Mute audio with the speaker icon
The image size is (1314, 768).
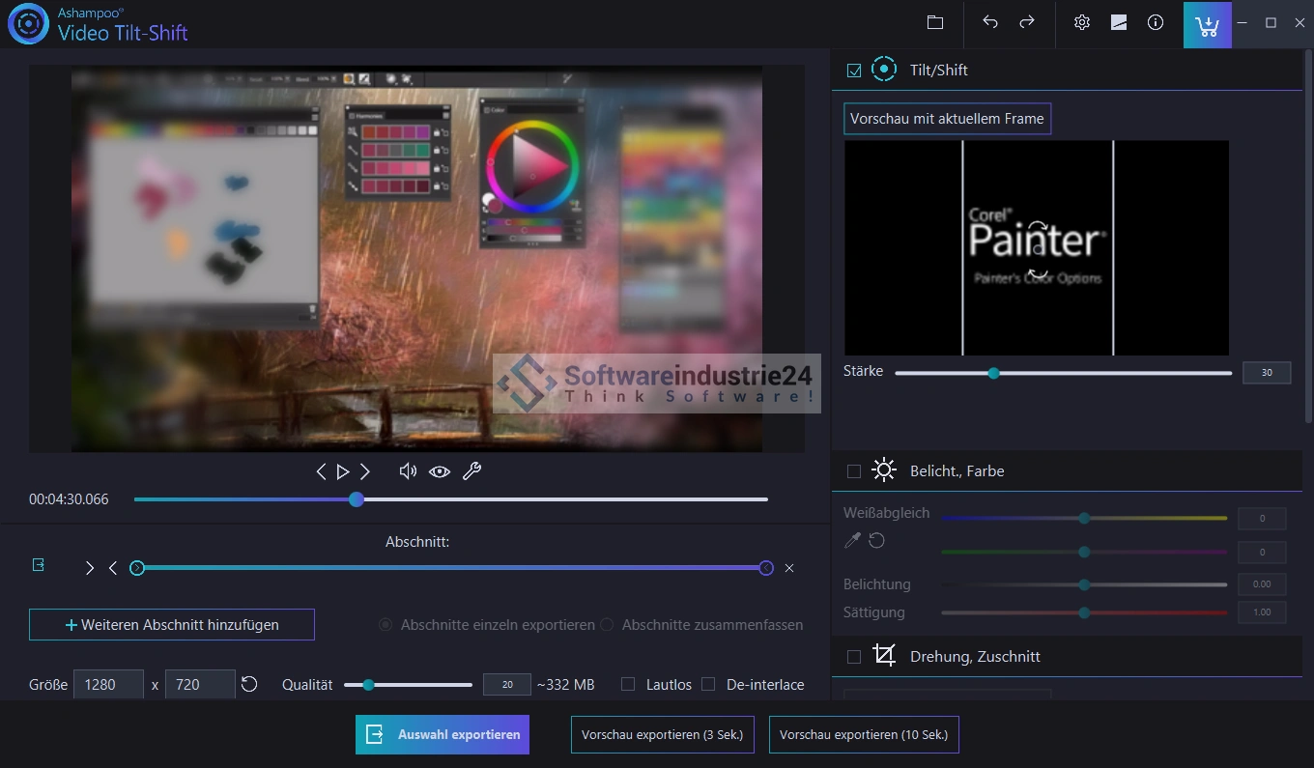(408, 471)
